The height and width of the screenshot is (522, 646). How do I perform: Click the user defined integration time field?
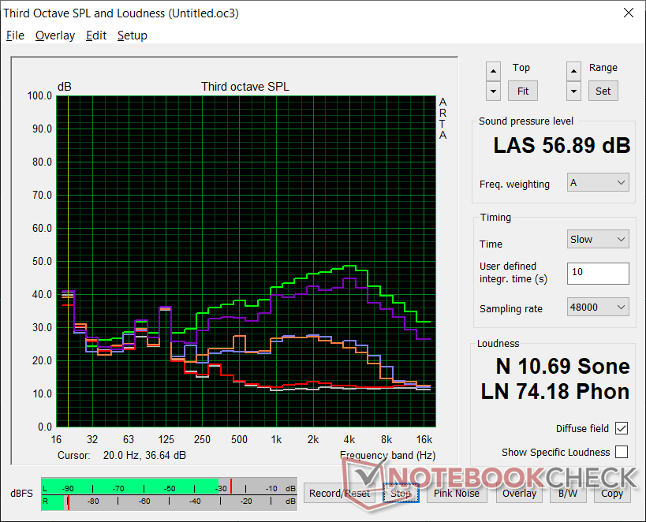[598, 273]
